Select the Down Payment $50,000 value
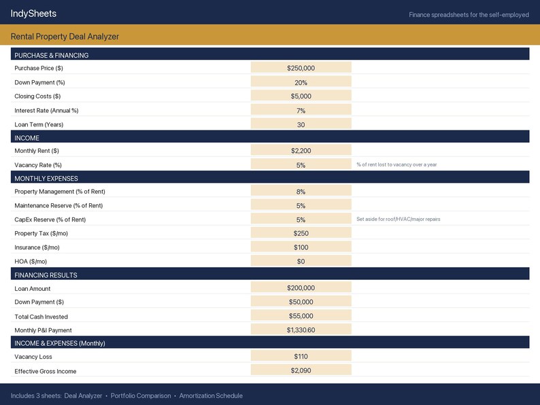Image resolution: width=540 pixels, height=405 pixels. (x=301, y=301)
